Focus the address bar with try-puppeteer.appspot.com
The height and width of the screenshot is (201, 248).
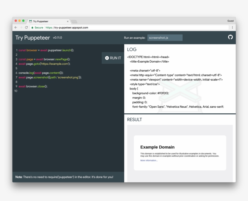[121, 28]
